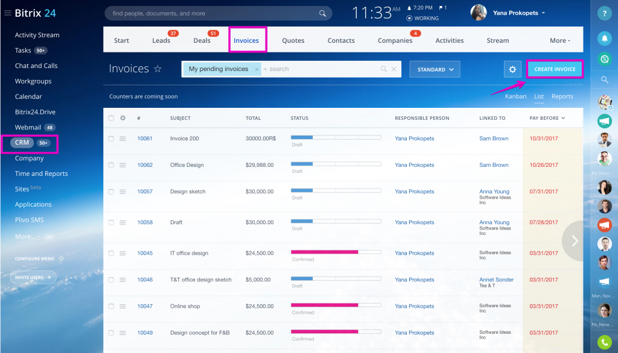618x353 pixels.
Task: Switch to the Leads tab
Action: click(x=161, y=40)
